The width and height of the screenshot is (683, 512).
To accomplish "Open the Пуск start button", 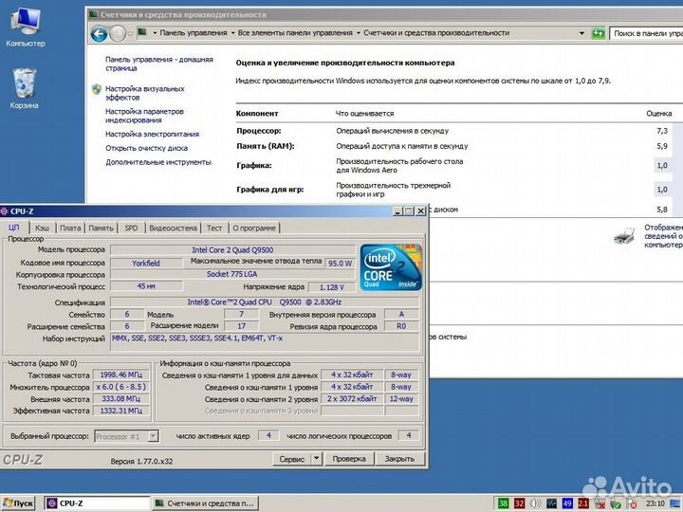I will pos(18,503).
